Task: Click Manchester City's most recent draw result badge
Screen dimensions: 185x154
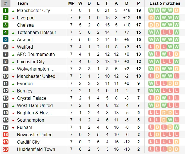Action: click(x=176, y=10)
